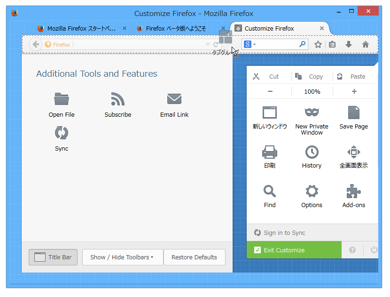Image resolution: width=390 pixels, height=297 pixels.
Task: Click the downloads arrow icon
Action: click(x=349, y=45)
